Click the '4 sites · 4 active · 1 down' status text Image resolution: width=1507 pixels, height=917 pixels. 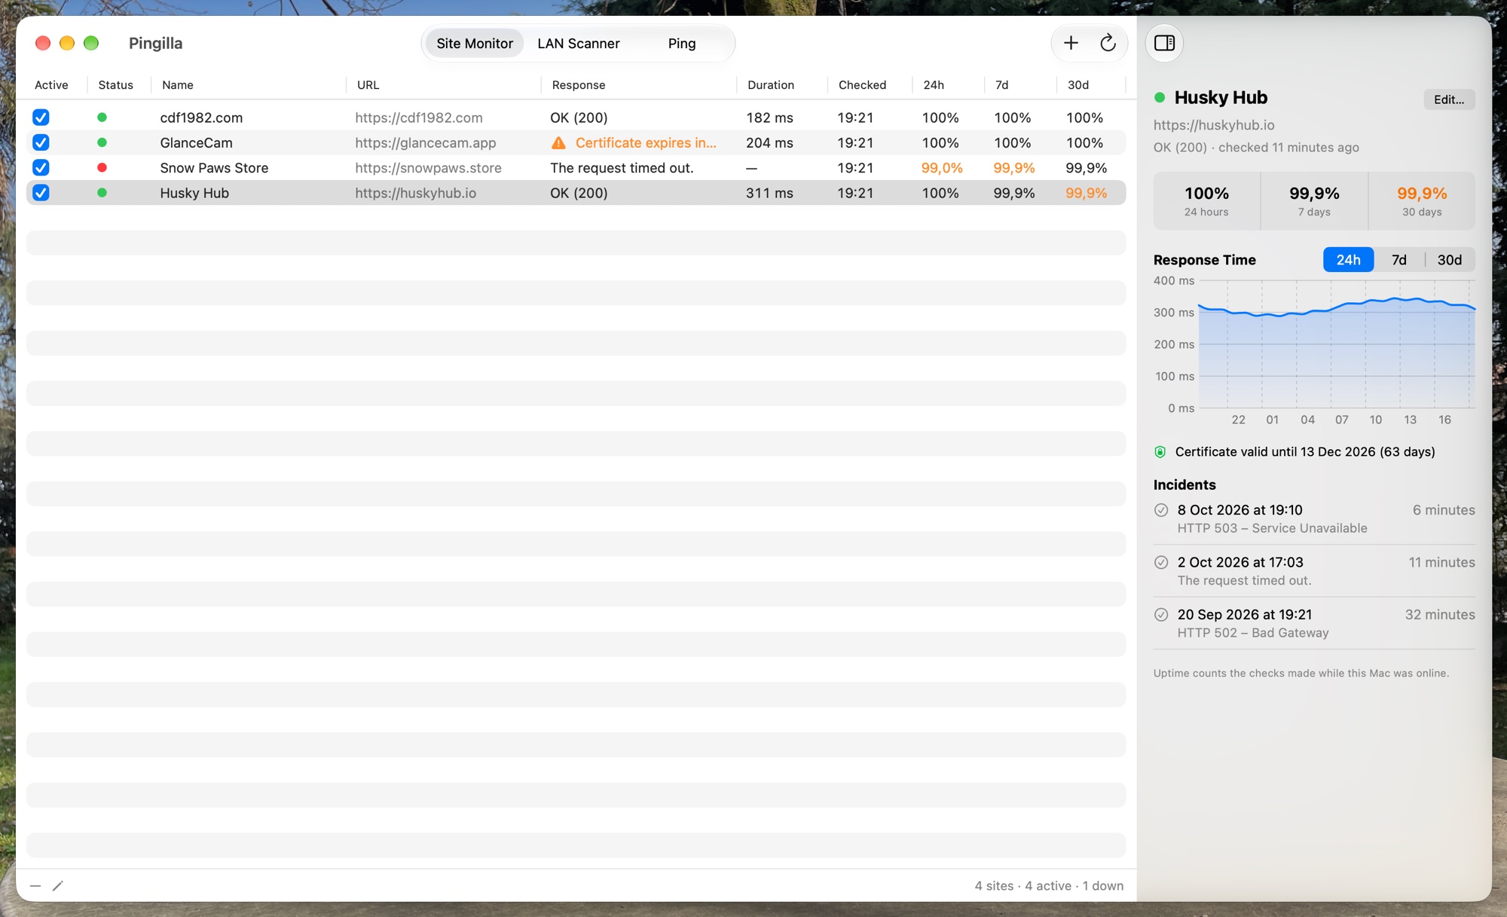1049,885
